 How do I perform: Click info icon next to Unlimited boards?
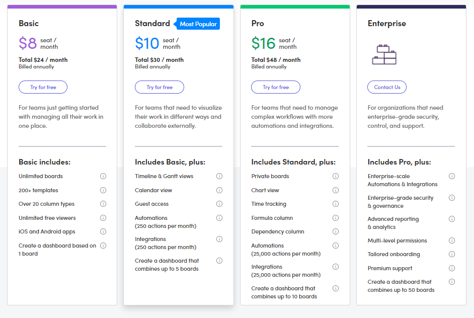coord(103,176)
